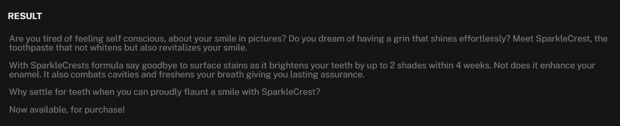Click the phrase "Not does it enhance your"
Viewport: 620px width, 126px height.
[544, 65]
